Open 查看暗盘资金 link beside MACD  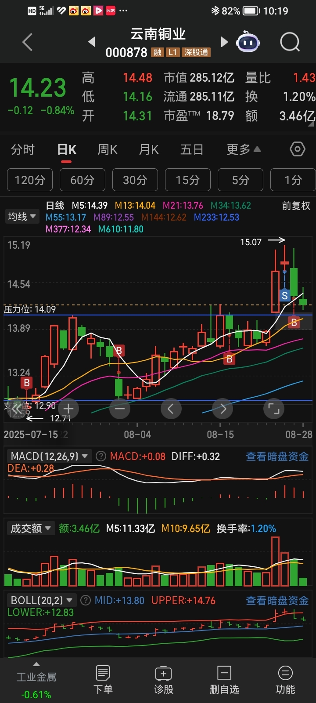[277, 457]
